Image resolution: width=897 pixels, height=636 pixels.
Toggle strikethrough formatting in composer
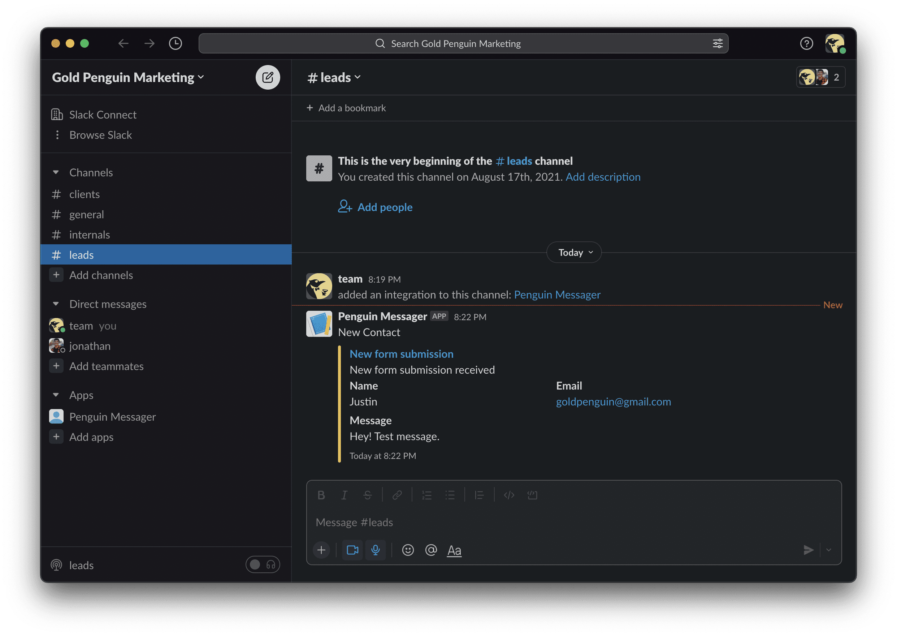point(367,495)
